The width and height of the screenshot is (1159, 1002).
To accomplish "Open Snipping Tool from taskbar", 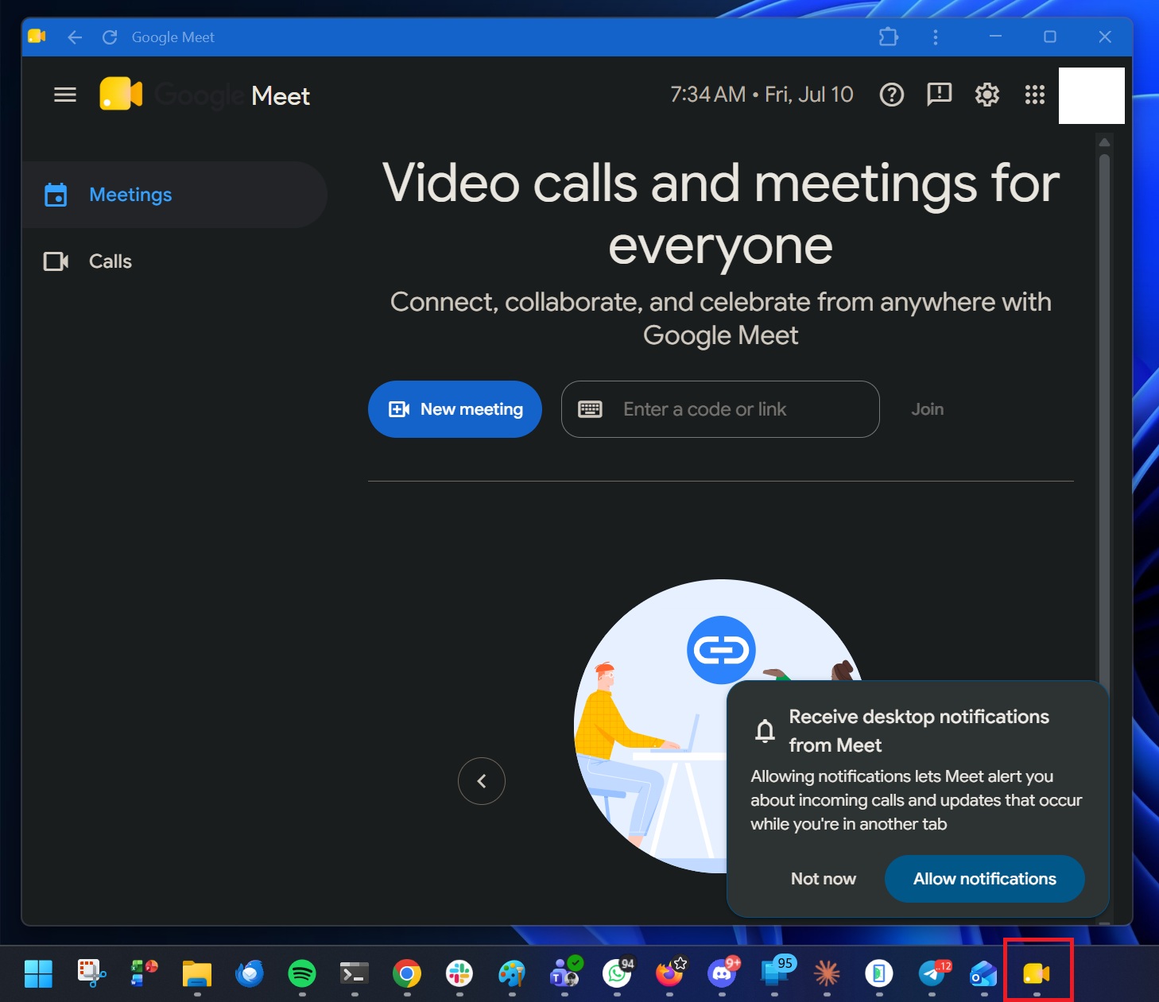I will [x=91, y=973].
